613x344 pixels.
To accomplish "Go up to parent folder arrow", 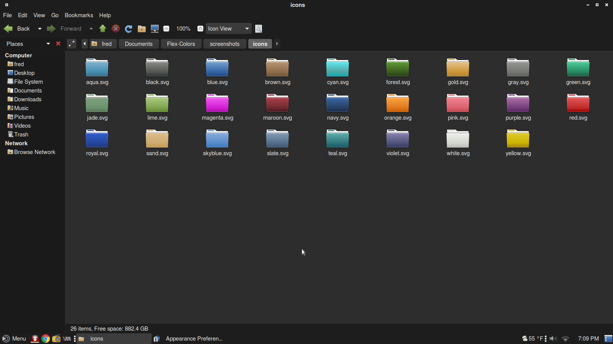I will [103, 29].
